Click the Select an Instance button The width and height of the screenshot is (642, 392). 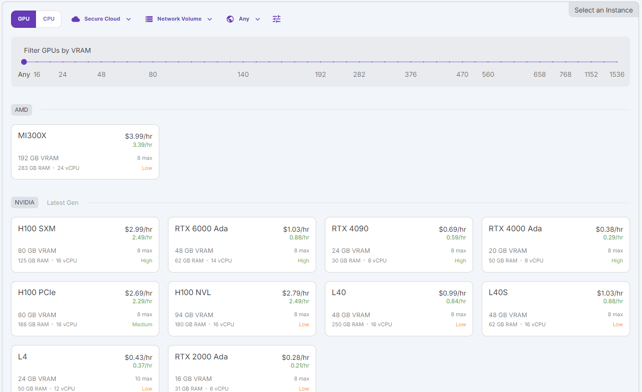coord(603,10)
